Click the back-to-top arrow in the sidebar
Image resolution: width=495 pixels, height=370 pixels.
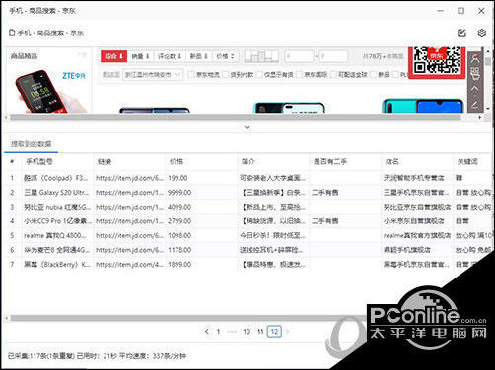475,89
